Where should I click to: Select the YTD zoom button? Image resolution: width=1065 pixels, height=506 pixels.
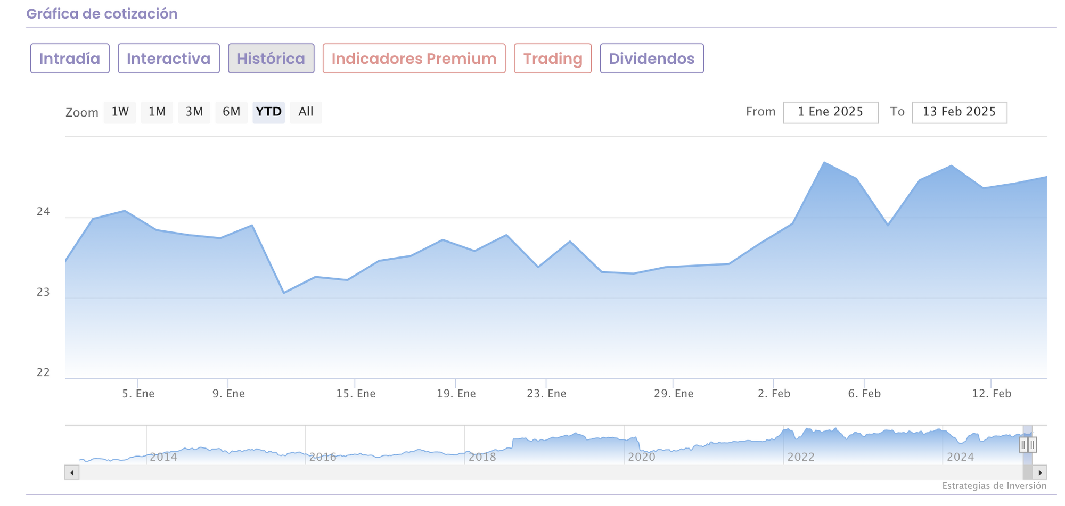point(268,112)
